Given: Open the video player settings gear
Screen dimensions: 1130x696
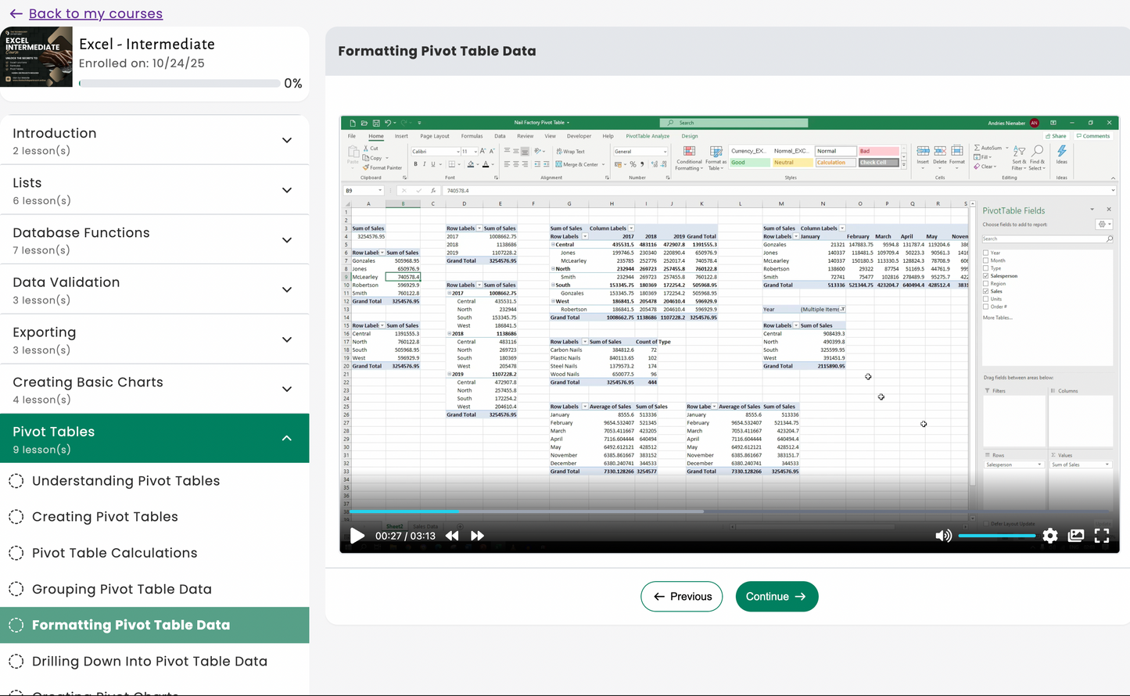Looking at the screenshot, I should tap(1050, 536).
